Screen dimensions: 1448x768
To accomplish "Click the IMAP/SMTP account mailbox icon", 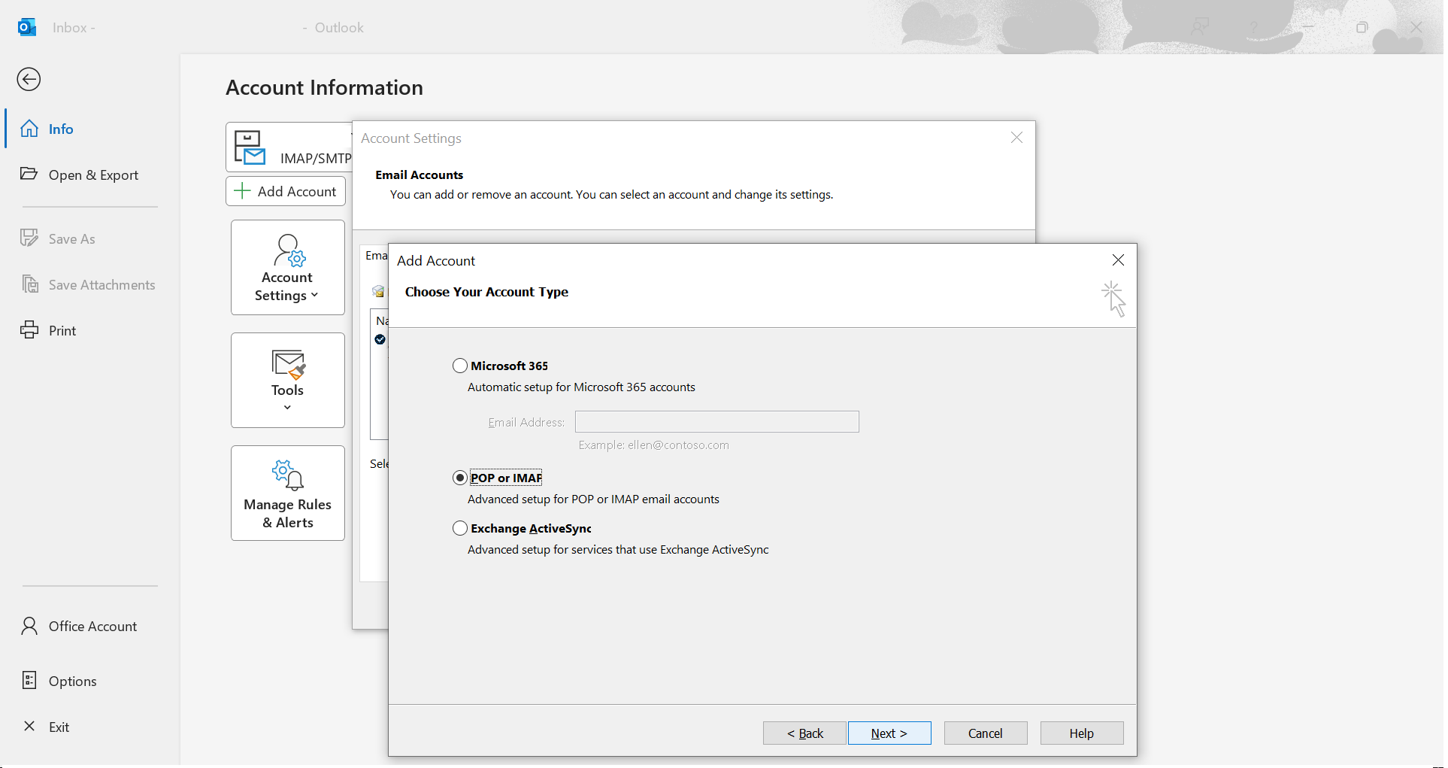I will tap(250, 147).
